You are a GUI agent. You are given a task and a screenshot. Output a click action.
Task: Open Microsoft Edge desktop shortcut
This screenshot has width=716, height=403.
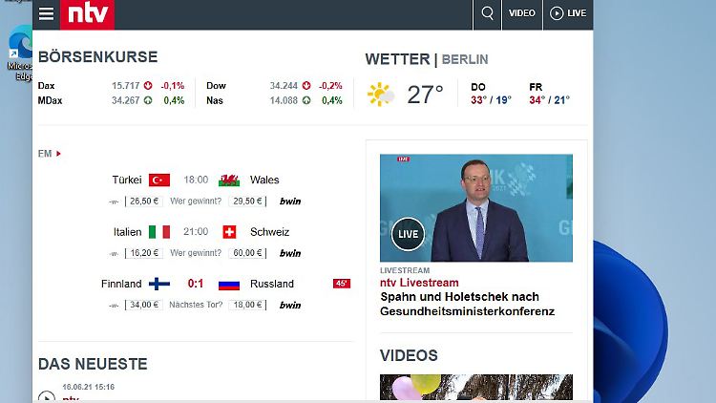pos(19,50)
